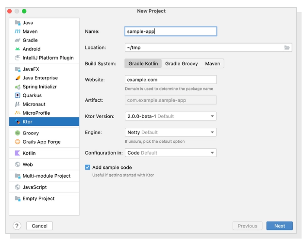
Task: Switch build system to Maven
Action: point(212,63)
